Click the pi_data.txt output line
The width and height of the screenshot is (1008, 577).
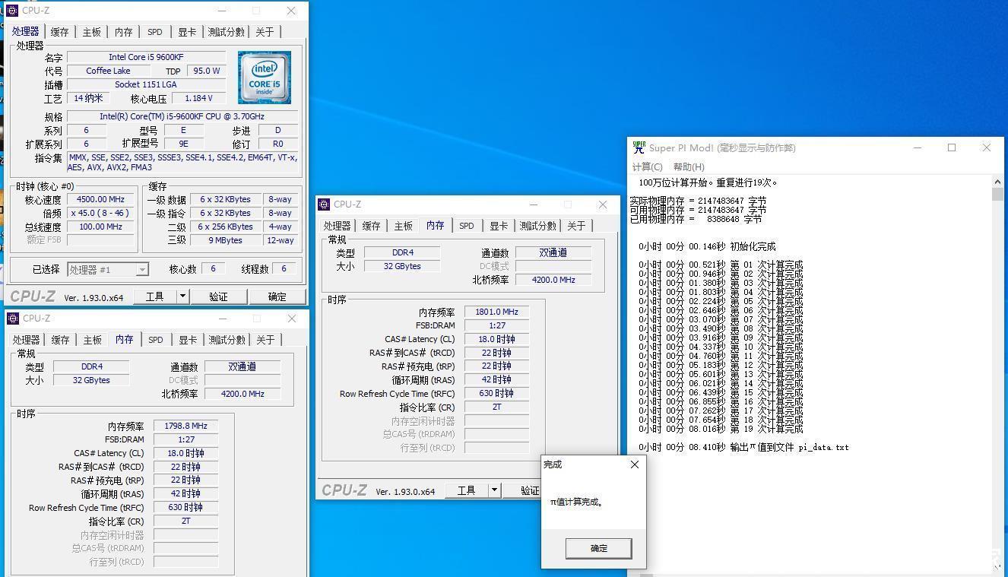(743, 447)
